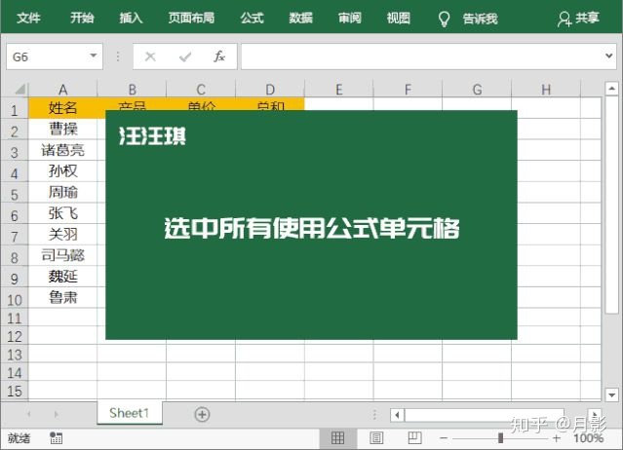This screenshot has width=623, height=450.
Task: Click the 共享 share button
Action: coord(578,19)
